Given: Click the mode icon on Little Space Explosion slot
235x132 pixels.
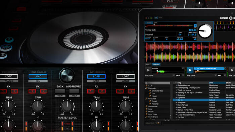Looking at the screenshot, I should pos(225,68).
